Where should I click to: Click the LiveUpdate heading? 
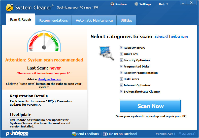[x=21, y=115]
